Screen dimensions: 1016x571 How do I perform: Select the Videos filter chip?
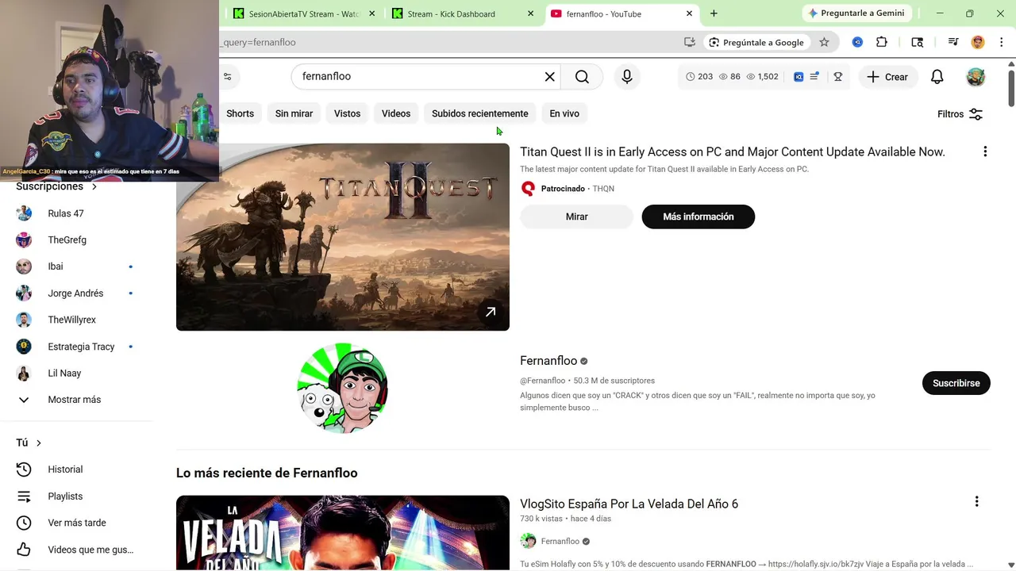point(396,113)
